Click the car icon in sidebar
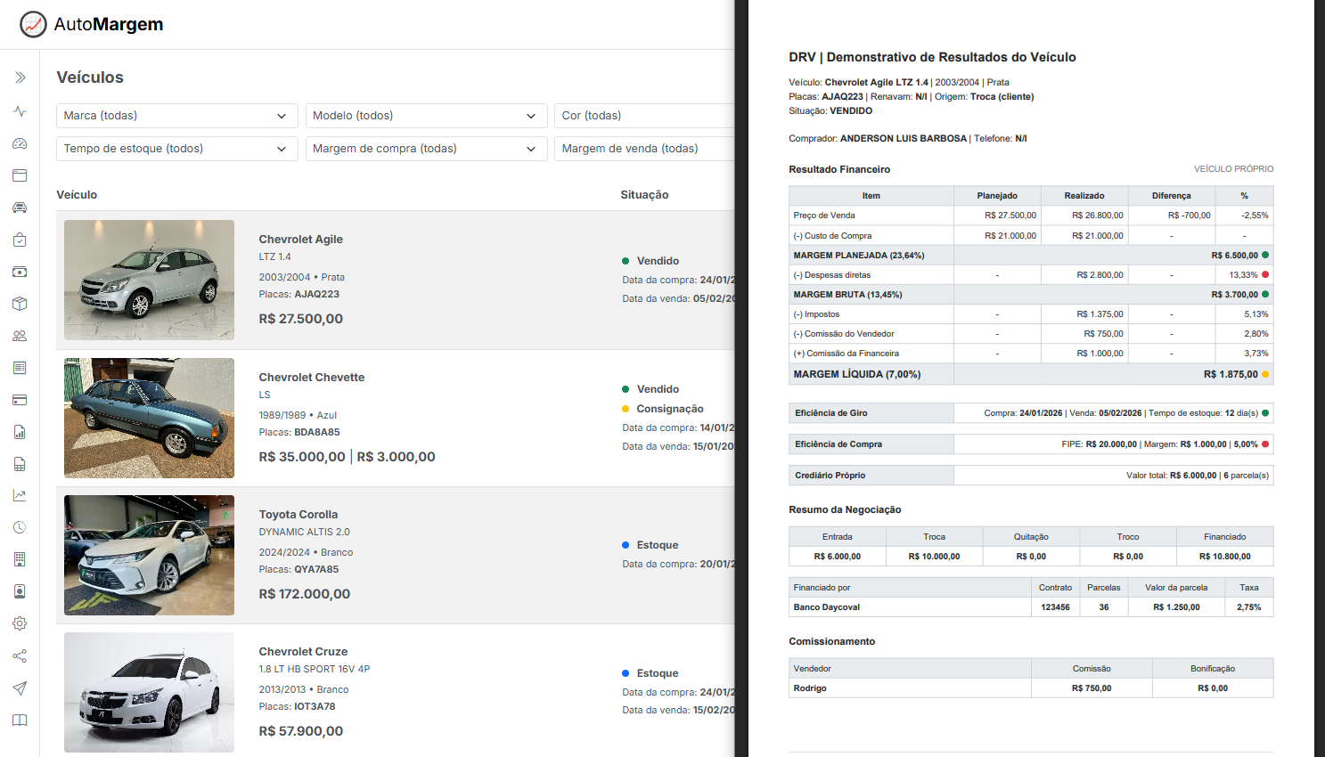 pos(20,208)
